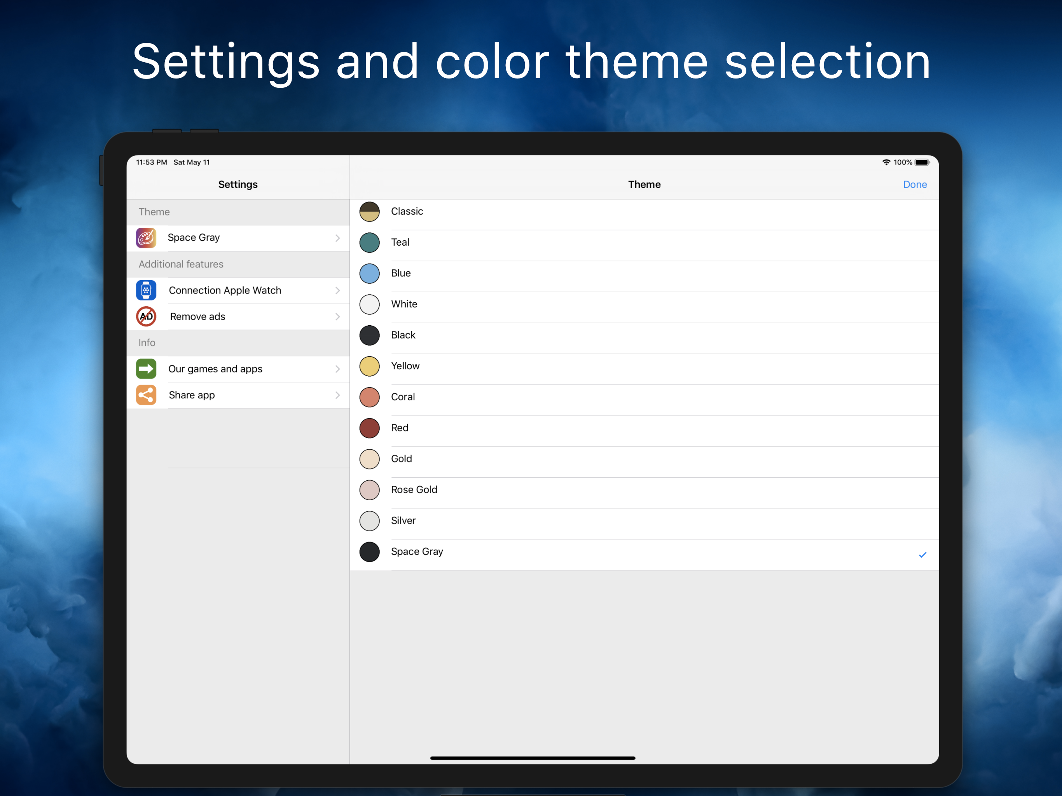The width and height of the screenshot is (1062, 796).
Task: Select the checked Space Gray checkmark
Action: pos(922,555)
